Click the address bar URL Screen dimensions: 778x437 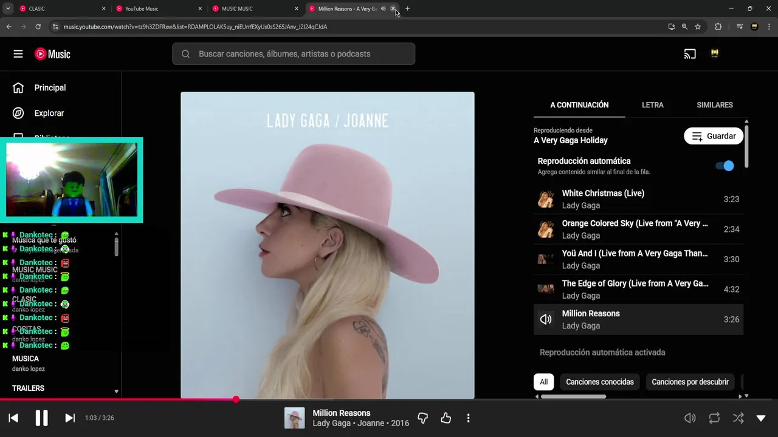(x=195, y=27)
